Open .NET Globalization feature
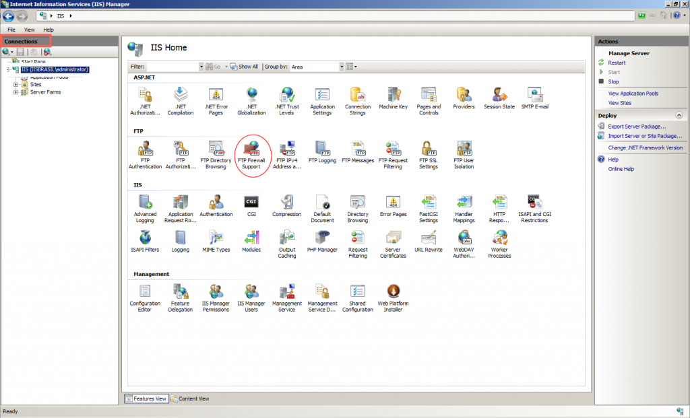 pos(251,101)
